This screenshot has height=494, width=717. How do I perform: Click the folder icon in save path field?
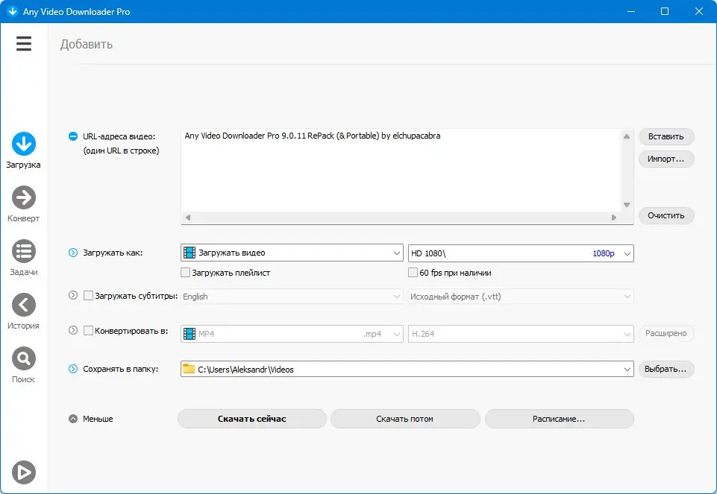coord(187,369)
